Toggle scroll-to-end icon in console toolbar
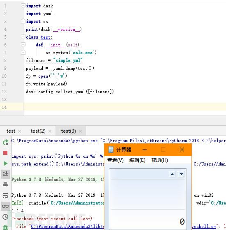The width and height of the screenshot is (226, 230). click(5, 174)
